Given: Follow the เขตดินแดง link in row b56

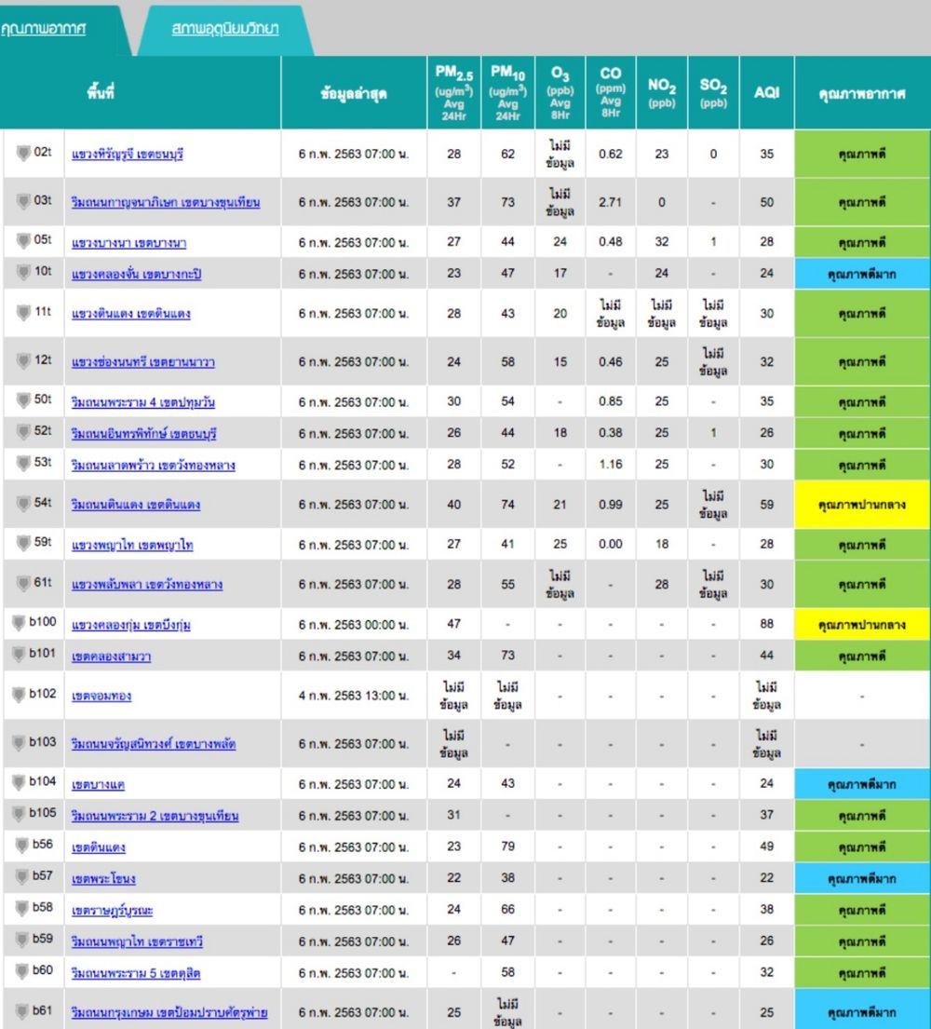Looking at the screenshot, I should tap(99, 847).
